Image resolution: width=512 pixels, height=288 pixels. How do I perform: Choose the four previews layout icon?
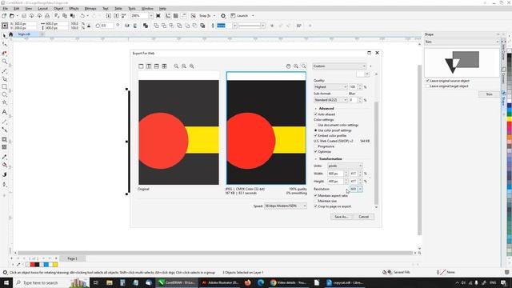point(164,66)
